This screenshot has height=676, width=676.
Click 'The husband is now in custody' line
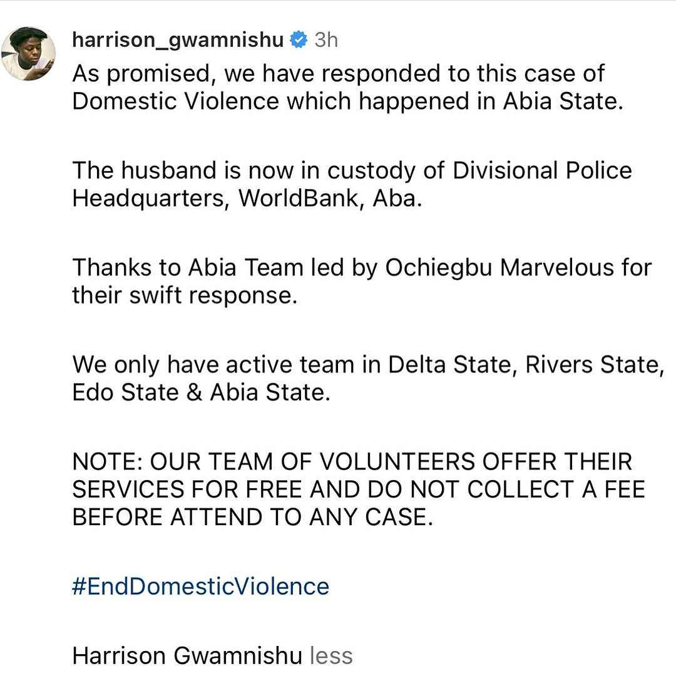click(x=352, y=170)
